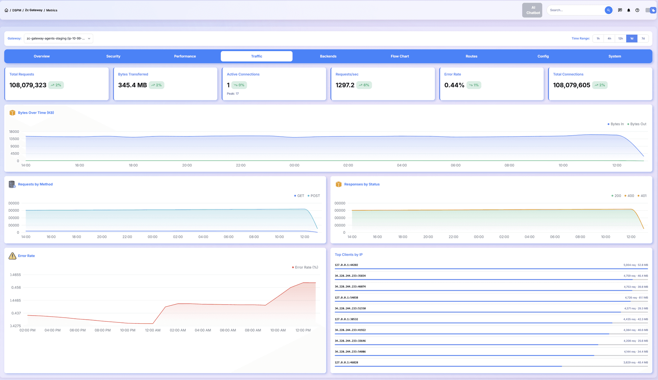
Task: Toggle the Error Rate (%) legend series
Action: 305,267
